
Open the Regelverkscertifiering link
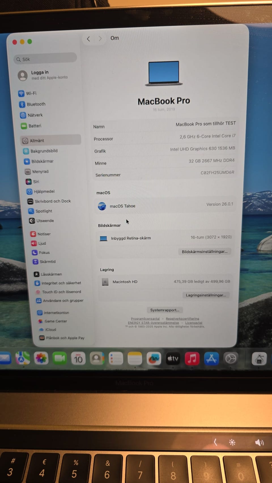pyautogui.click(x=182, y=319)
